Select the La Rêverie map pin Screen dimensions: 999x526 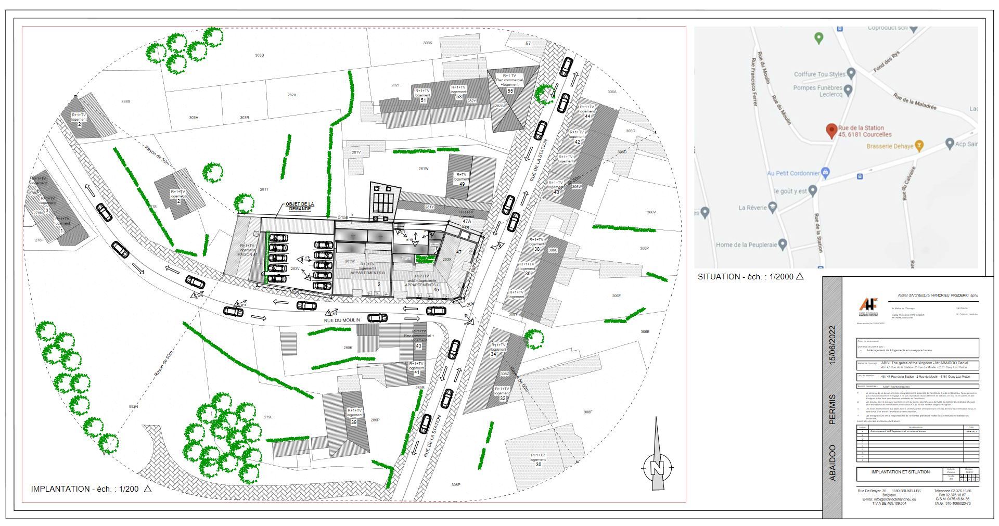773,208
